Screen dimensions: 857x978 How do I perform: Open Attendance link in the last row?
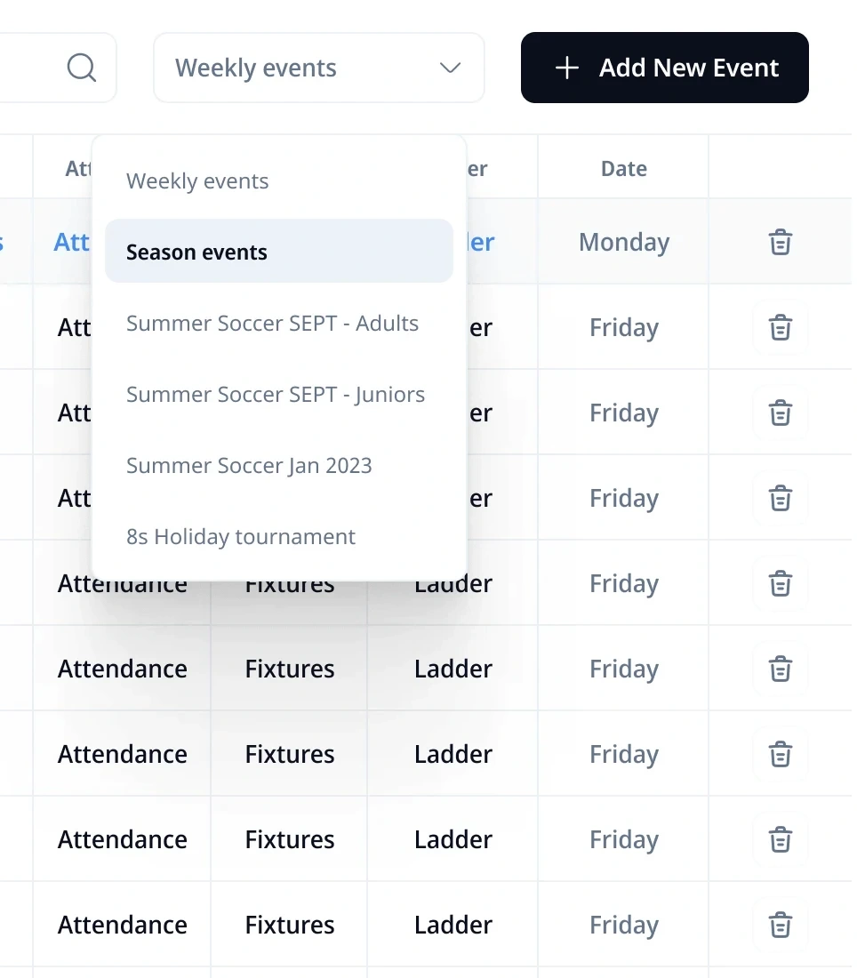(123, 925)
